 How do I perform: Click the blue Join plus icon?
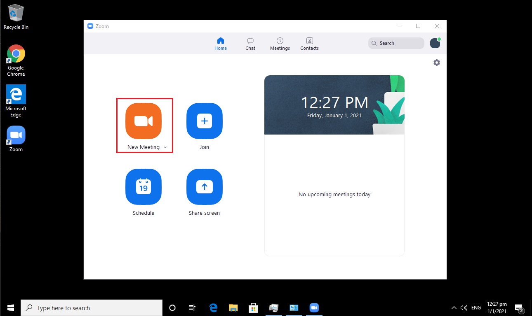[205, 121]
